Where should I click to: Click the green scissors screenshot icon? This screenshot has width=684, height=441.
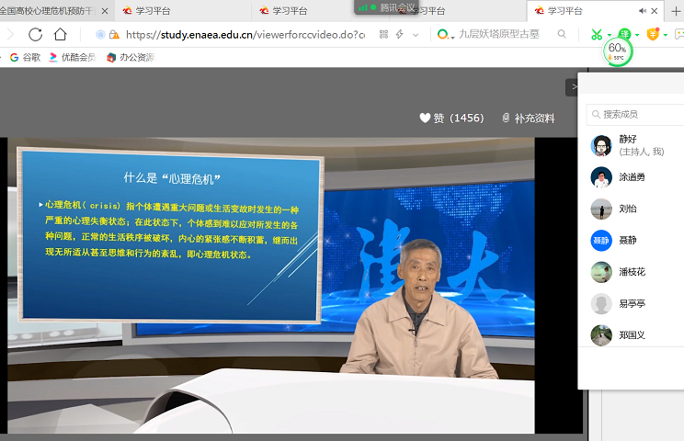point(597,35)
